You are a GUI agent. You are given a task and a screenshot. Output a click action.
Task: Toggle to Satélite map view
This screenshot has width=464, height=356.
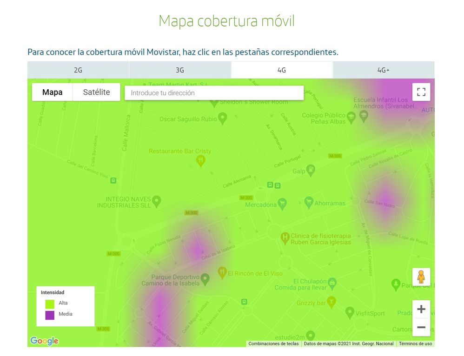click(x=96, y=92)
